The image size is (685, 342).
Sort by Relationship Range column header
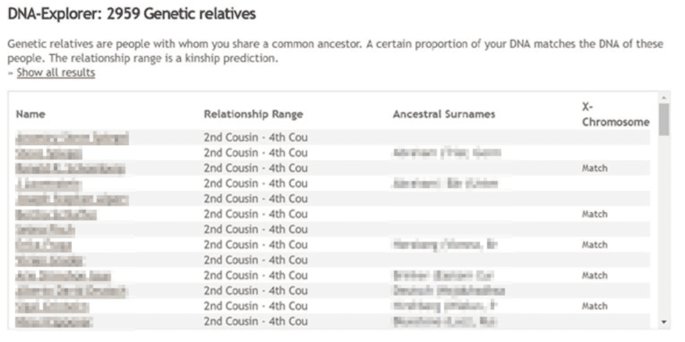coord(254,114)
